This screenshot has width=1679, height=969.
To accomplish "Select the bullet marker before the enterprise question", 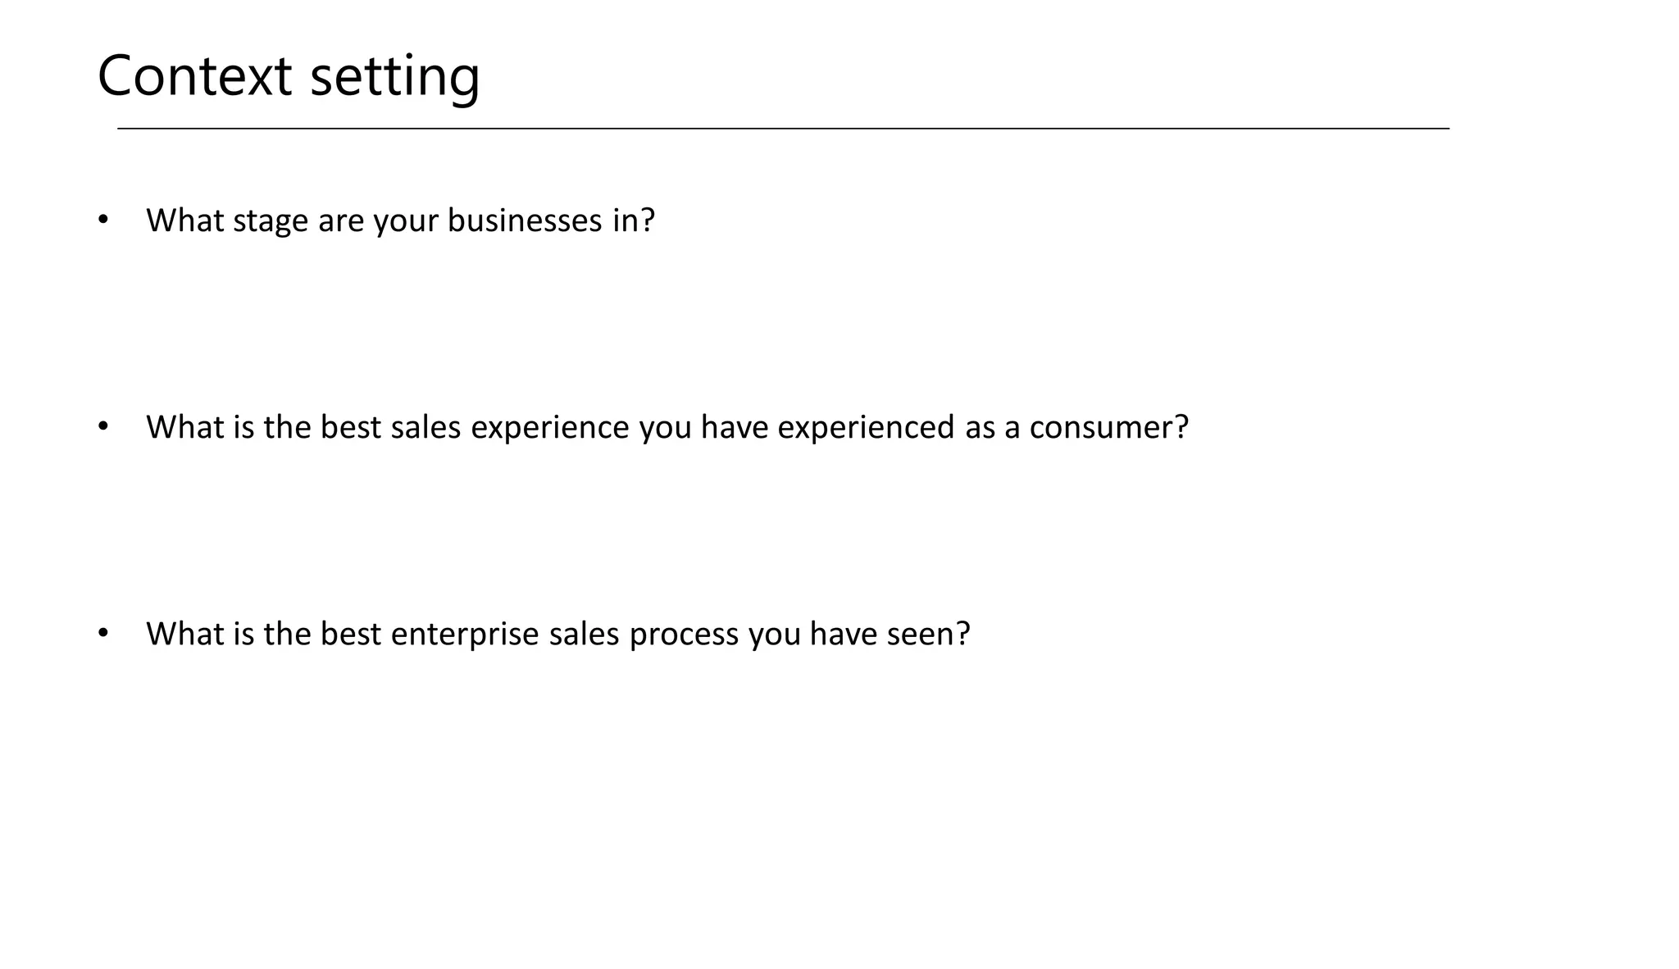I will 102,632.
